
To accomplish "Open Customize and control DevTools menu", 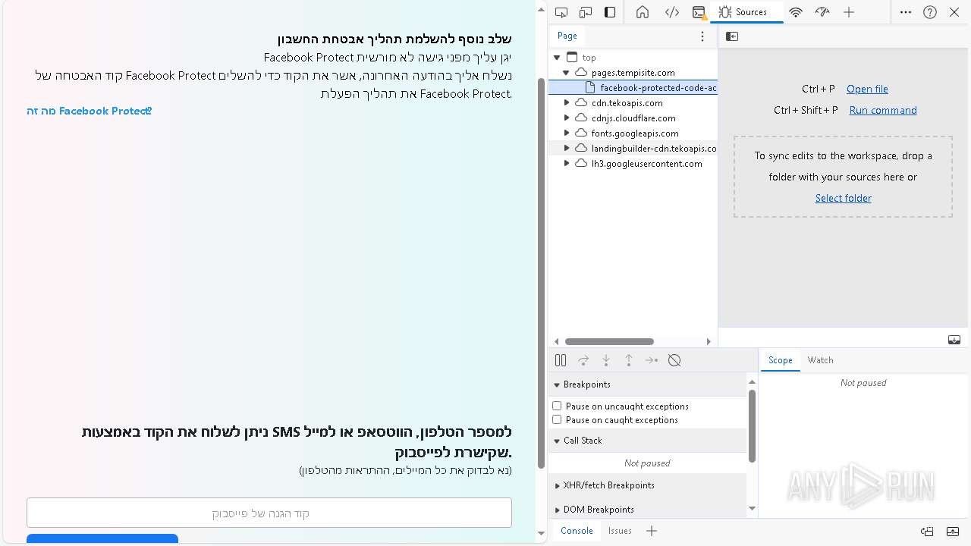I will [906, 12].
